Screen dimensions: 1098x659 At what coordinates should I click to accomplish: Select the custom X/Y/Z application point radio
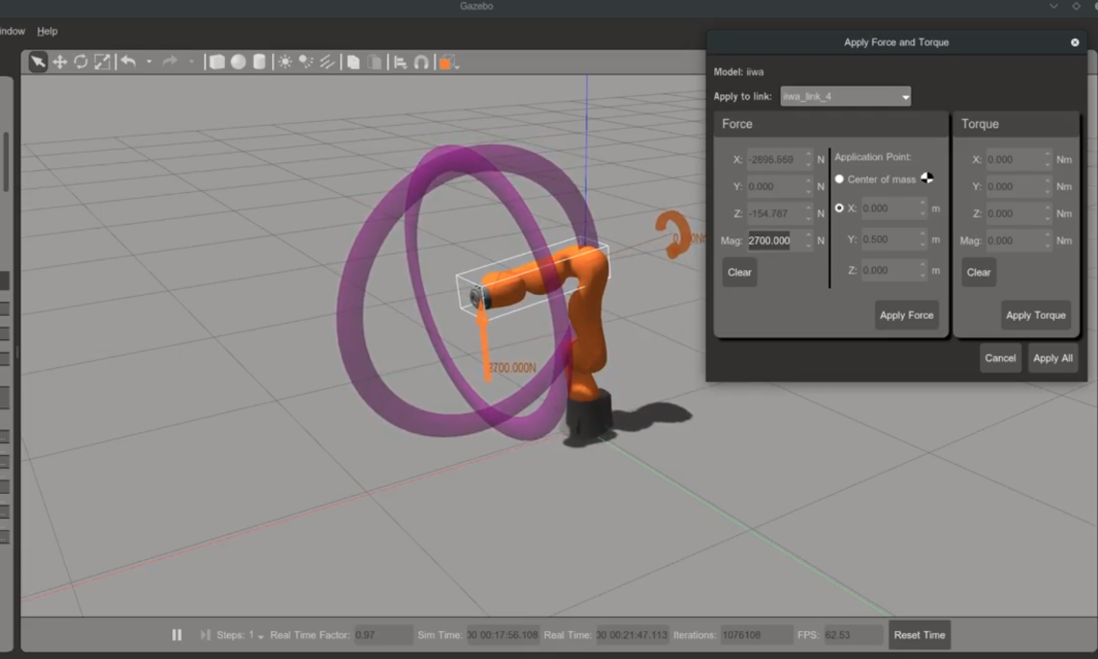point(839,208)
